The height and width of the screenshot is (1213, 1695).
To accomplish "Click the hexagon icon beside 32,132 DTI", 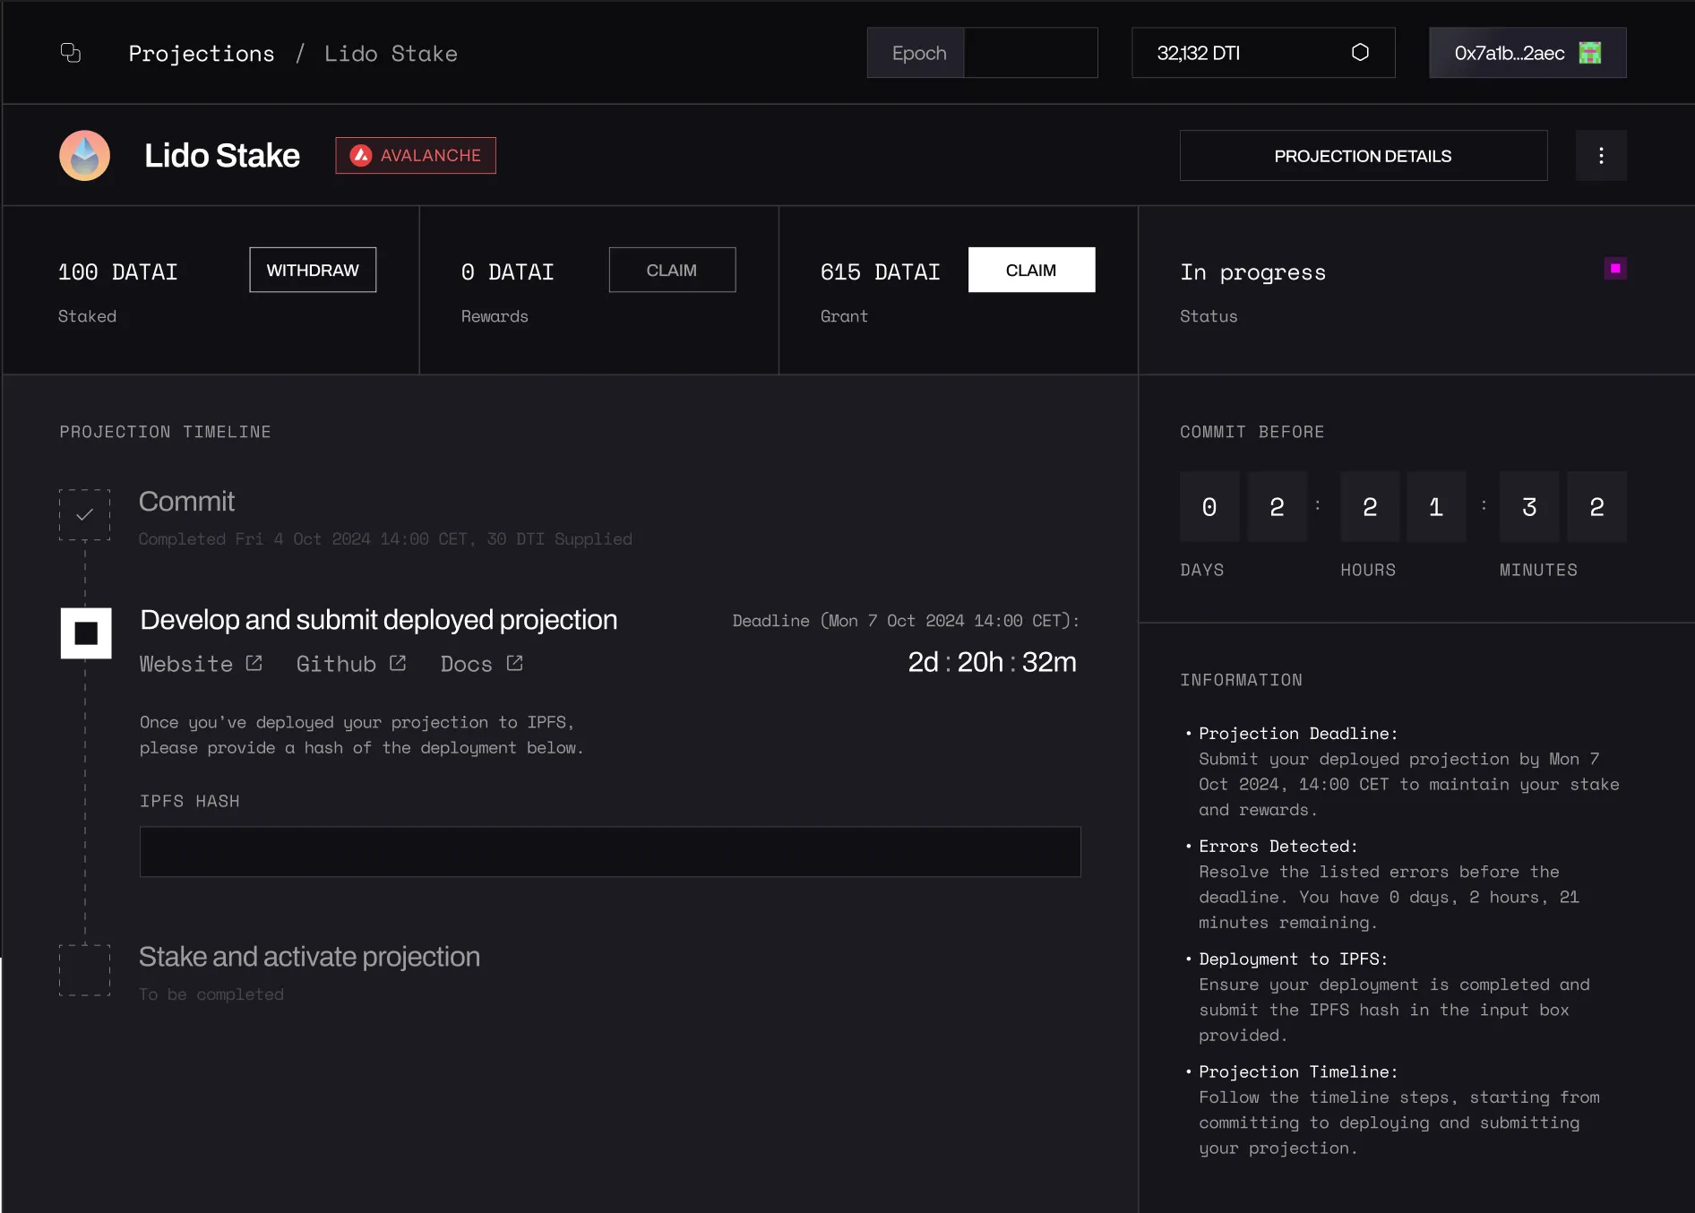I will [x=1361, y=53].
